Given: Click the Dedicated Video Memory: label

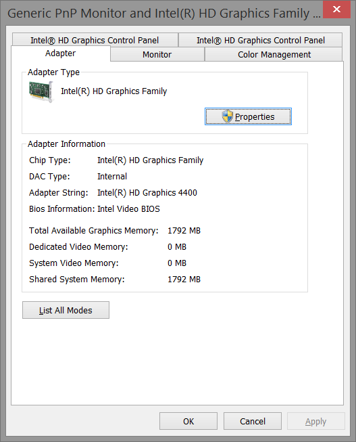Looking at the screenshot, I should pos(78,247).
